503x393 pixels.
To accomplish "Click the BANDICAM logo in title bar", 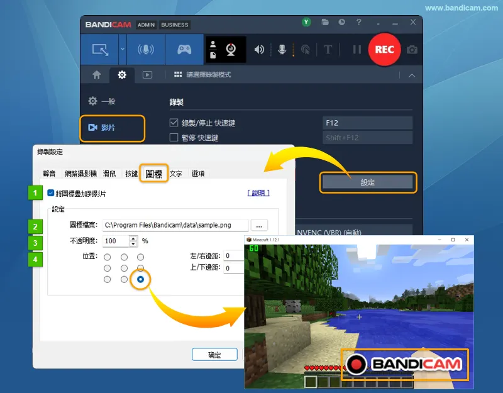I will pos(108,25).
